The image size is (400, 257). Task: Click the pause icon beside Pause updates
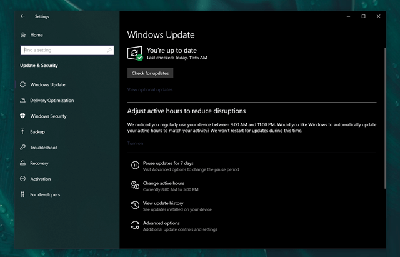point(135,166)
